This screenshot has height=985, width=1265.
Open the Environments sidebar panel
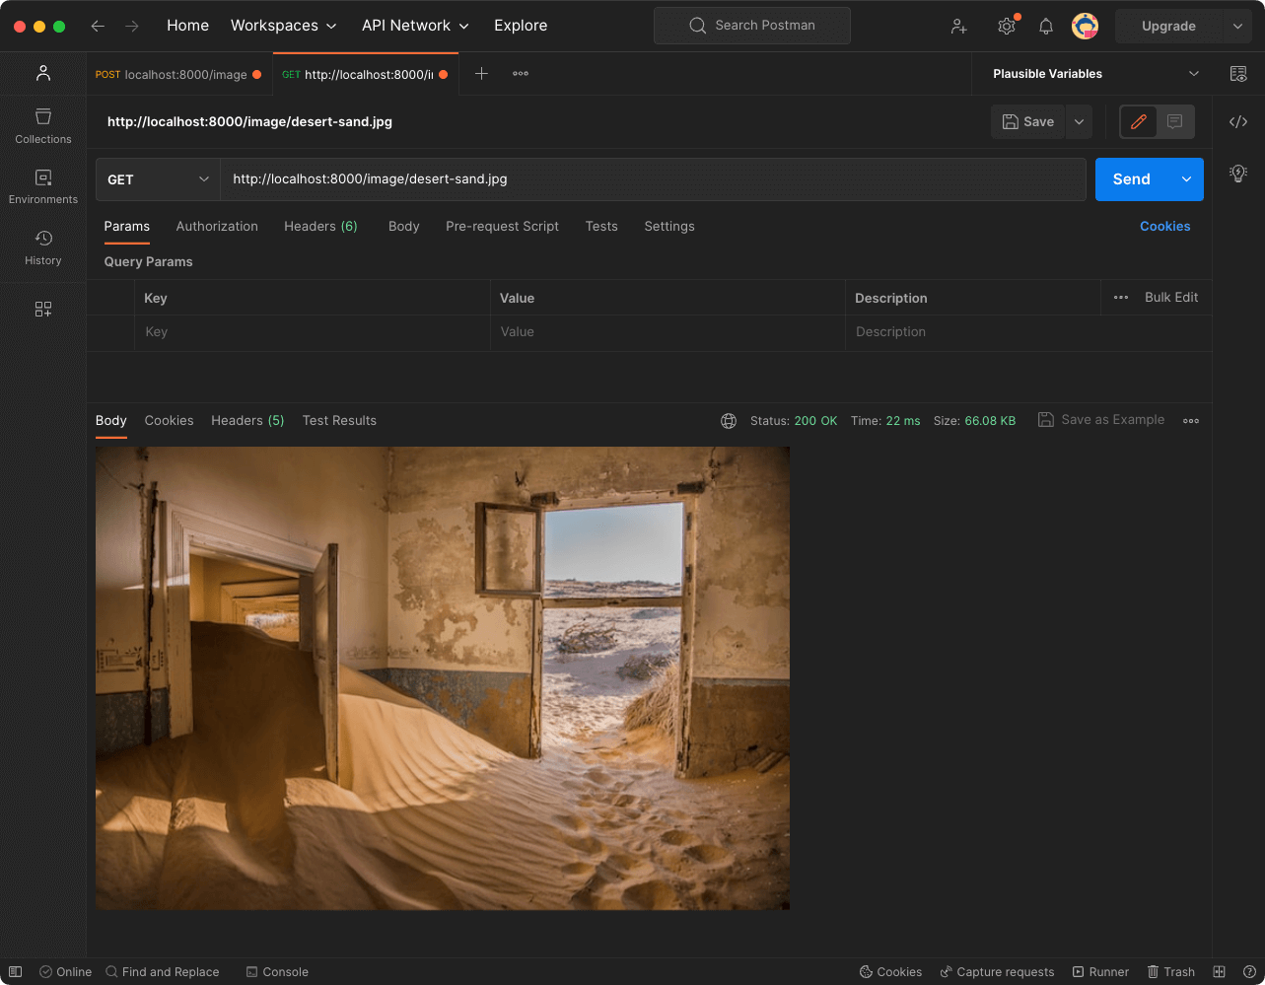pos(43,186)
